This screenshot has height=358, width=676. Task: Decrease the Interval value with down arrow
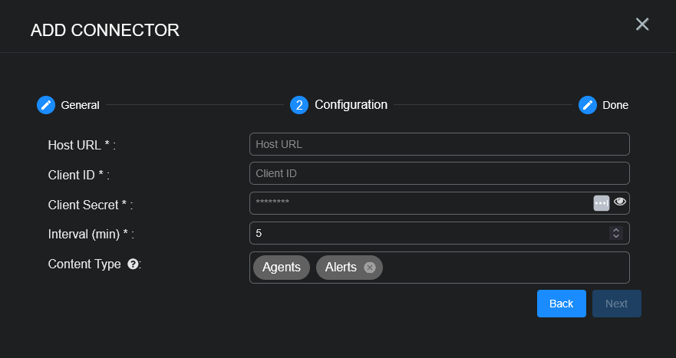[x=615, y=236]
